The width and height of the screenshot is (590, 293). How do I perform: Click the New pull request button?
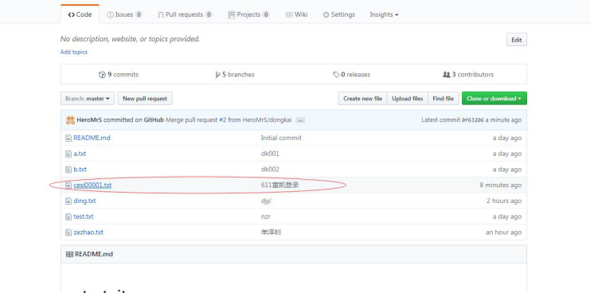coord(145,99)
